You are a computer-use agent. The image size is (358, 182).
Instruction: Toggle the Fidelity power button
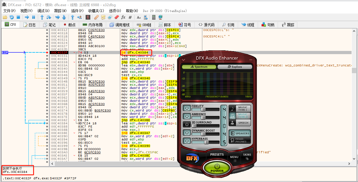pyautogui.click(x=186, y=108)
